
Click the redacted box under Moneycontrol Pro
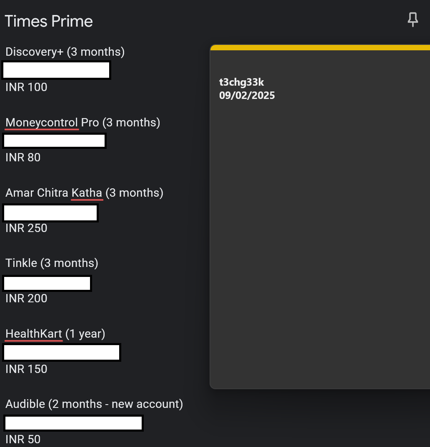click(x=55, y=141)
